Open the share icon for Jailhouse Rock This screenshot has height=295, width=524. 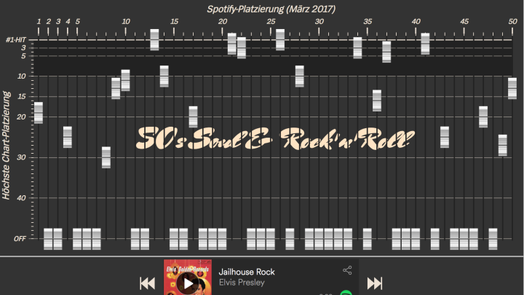[x=347, y=270]
